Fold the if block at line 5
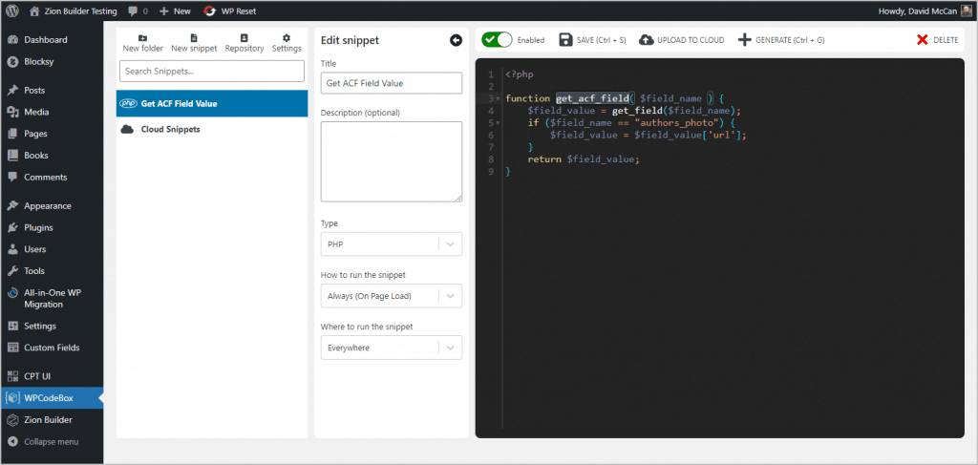This screenshot has height=465, width=978. [499, 123]
